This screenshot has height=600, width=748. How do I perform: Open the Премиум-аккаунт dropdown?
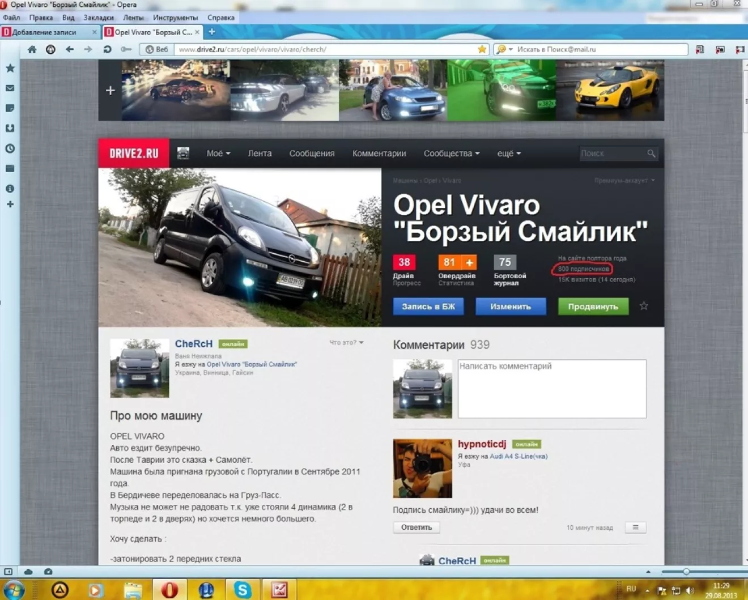[624, 180]
